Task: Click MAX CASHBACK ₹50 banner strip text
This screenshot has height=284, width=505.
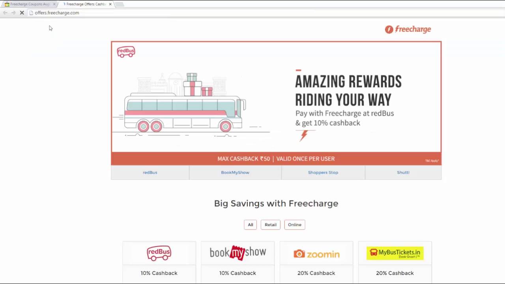Action: [x=276, y=159]
